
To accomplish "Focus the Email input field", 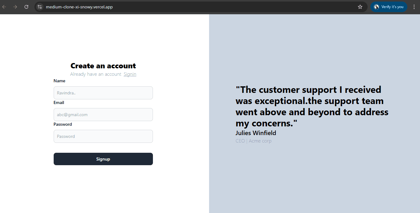I will (103, 115).
